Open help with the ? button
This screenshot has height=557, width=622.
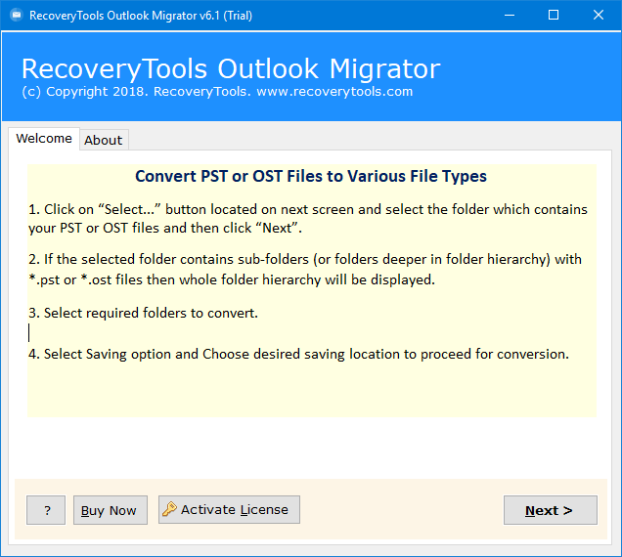[x=46, y=510]
